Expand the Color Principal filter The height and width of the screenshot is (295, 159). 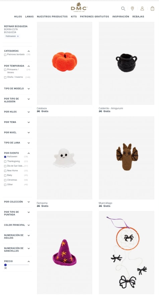[x=17, y=225]
